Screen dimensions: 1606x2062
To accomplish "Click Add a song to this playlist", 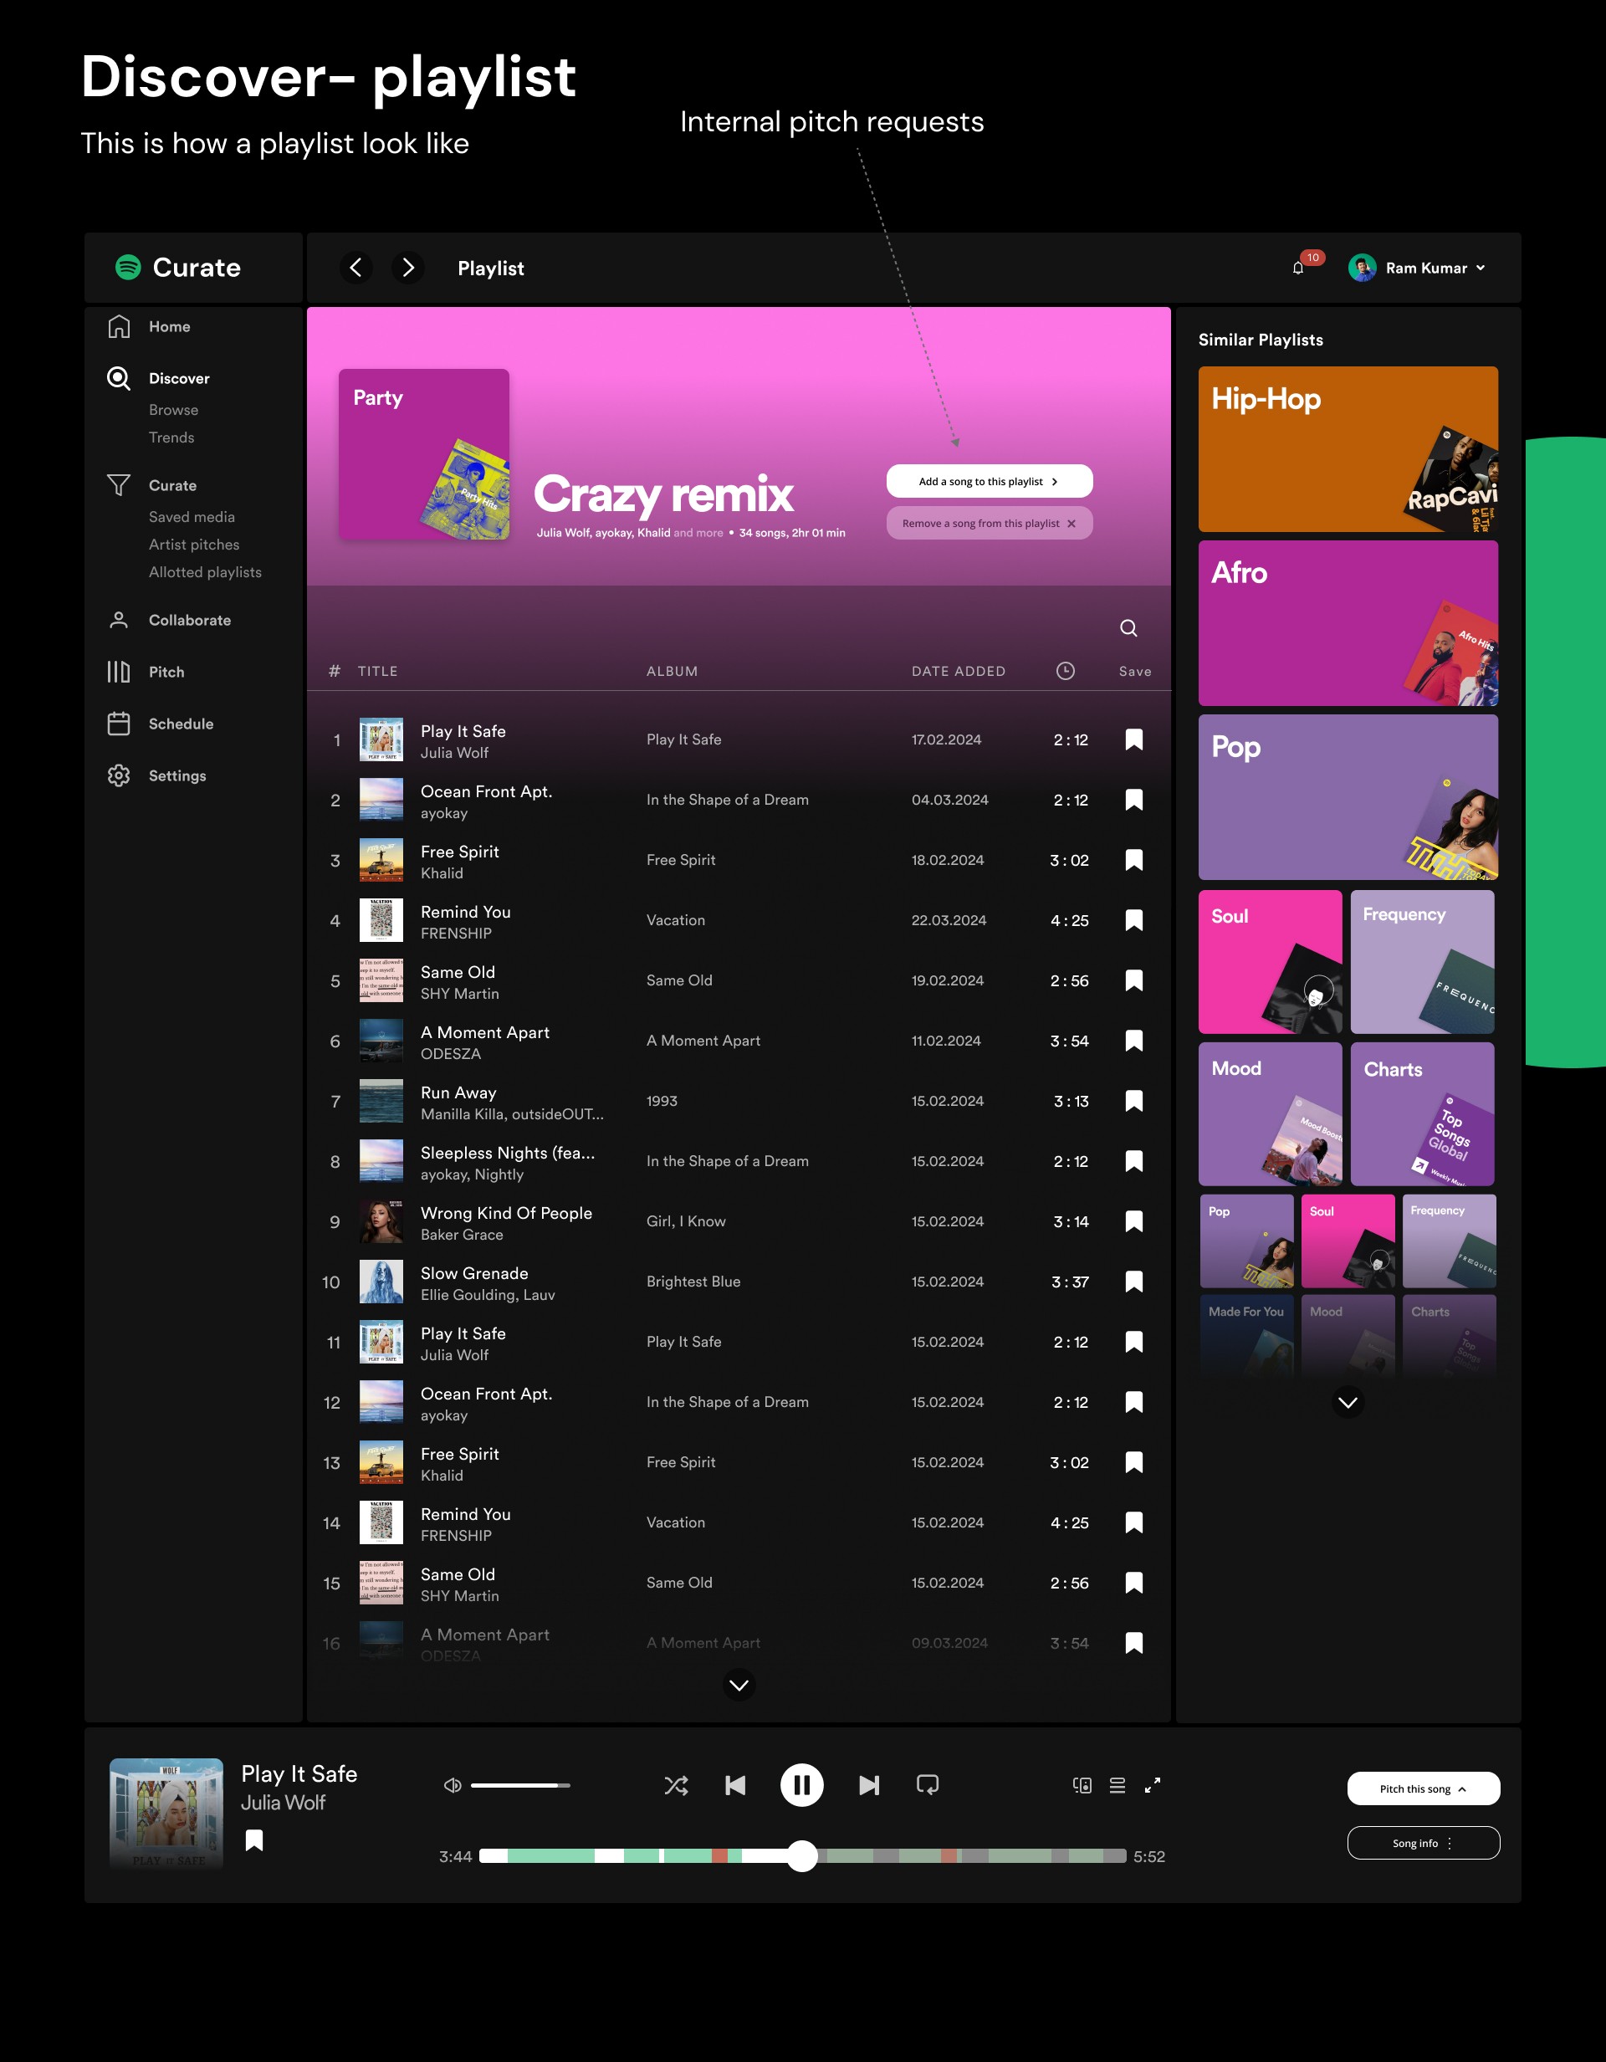I will pos(989,482).
